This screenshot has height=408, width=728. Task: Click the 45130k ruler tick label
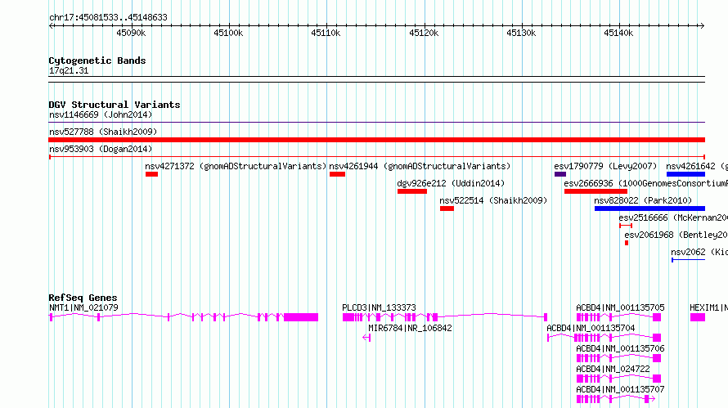[x=521, y=33]
